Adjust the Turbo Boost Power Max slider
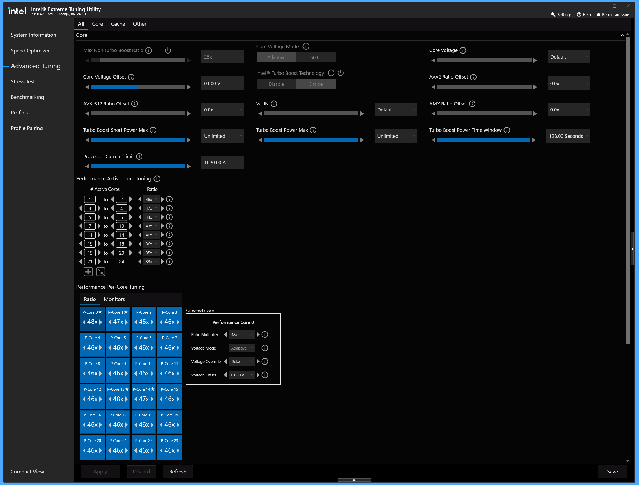 (x=311, y=140)
